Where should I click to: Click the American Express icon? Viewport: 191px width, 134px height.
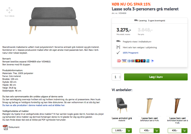[148, 61]
